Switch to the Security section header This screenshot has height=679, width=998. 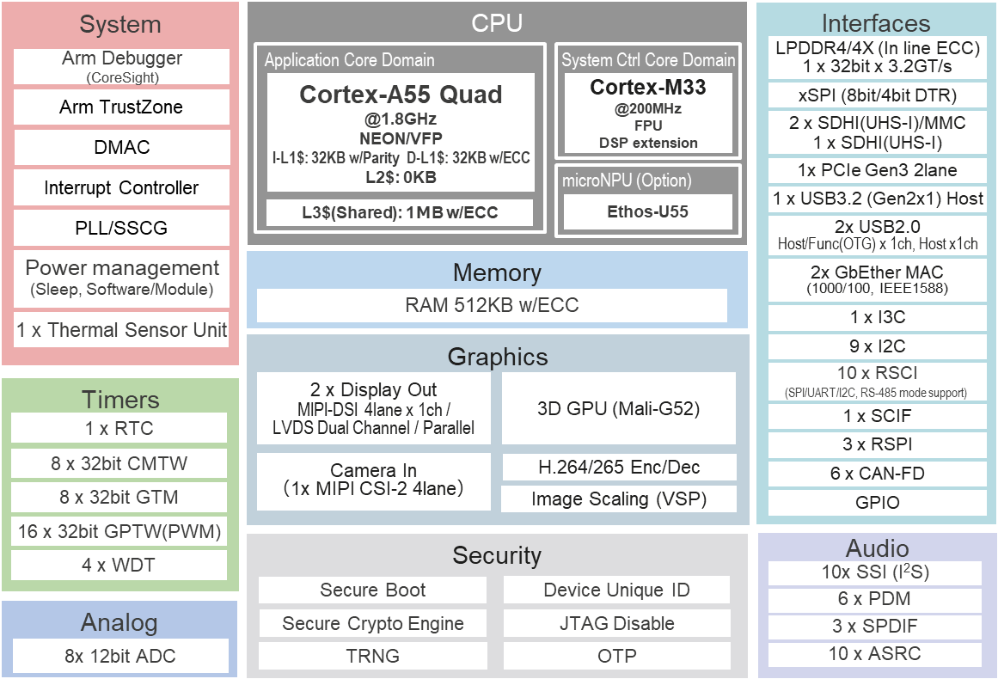[x=496, y=555]
